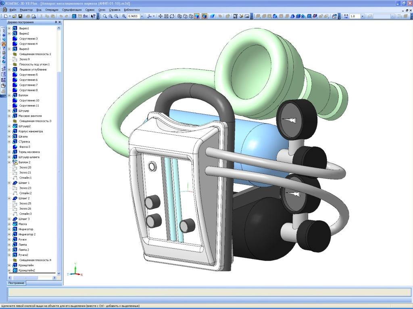Expand the Вырез1 tree node
This screenshot has height=309, width=413.
pos(9,29)
